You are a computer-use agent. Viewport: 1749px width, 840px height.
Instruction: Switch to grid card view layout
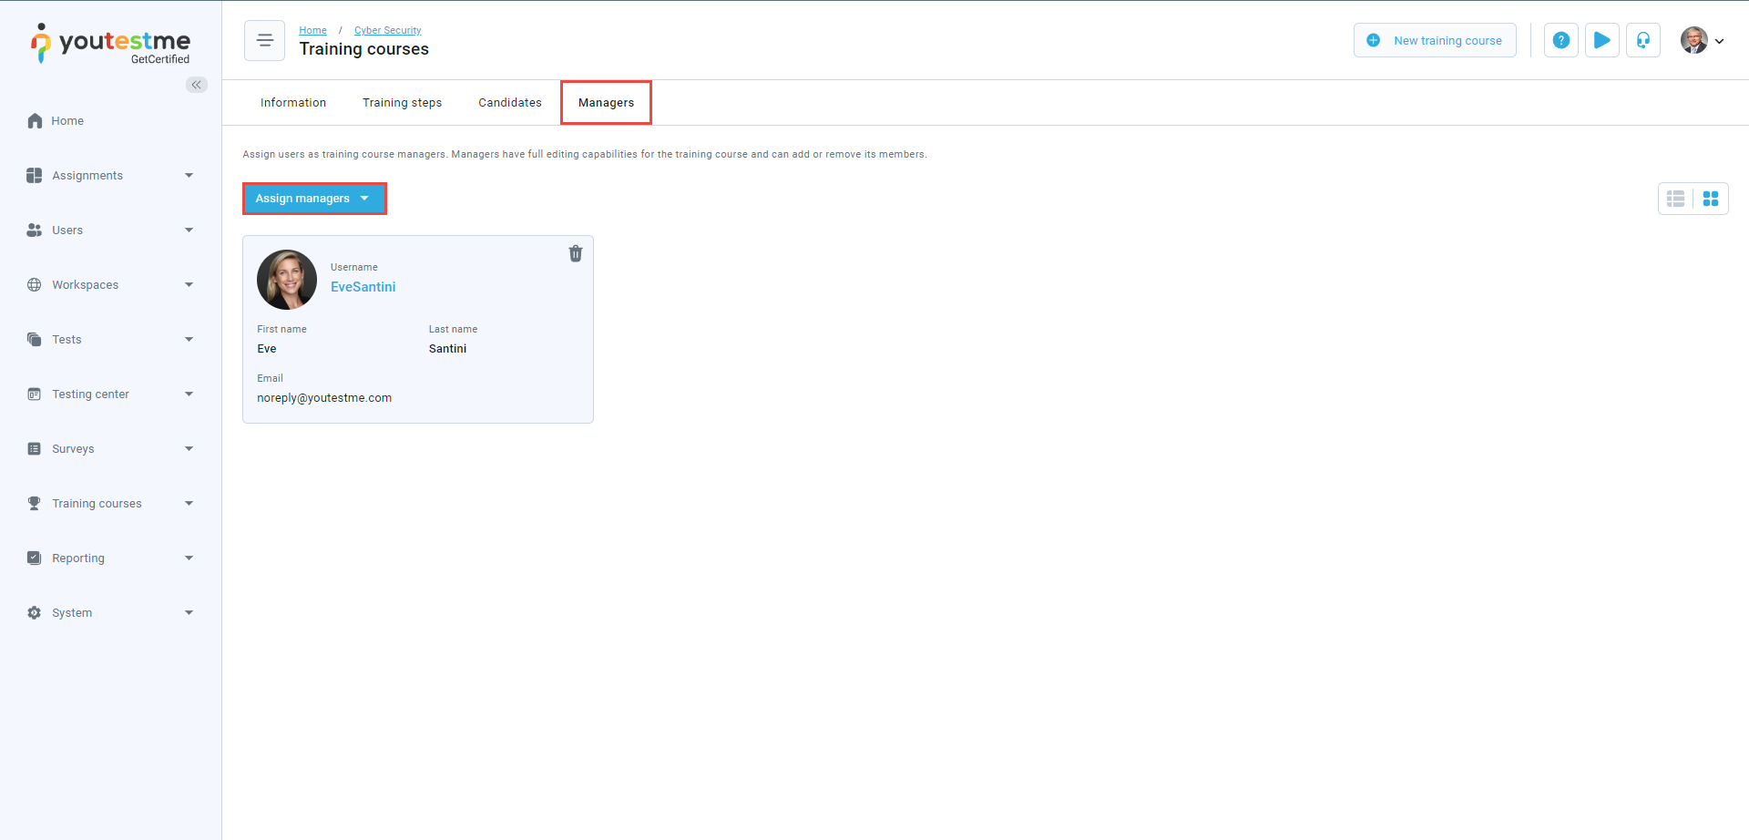pyautogui.click(x=1711, y=199)
